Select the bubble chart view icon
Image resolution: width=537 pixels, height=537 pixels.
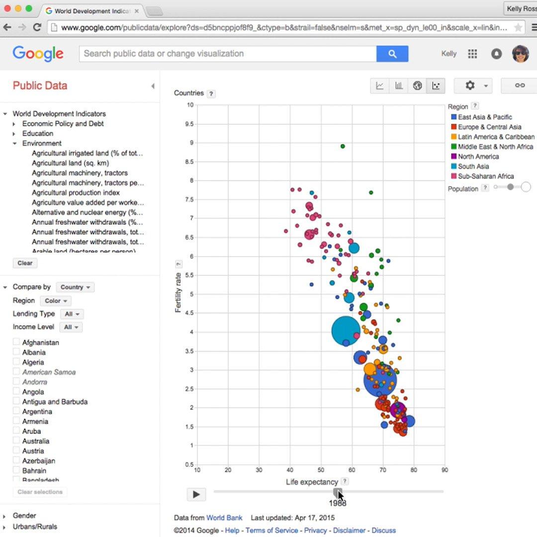pos(436,86)
